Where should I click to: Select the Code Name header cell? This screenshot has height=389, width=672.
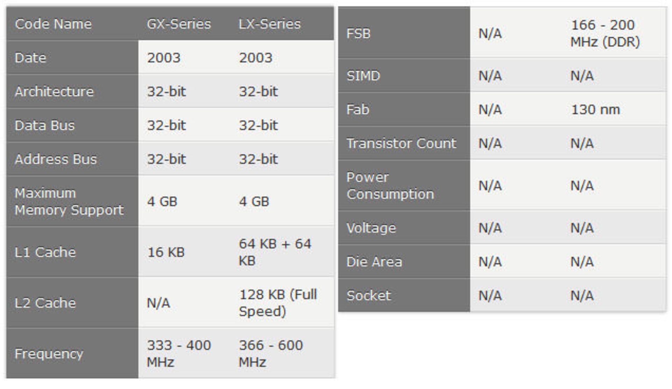[x=53, y=24]
